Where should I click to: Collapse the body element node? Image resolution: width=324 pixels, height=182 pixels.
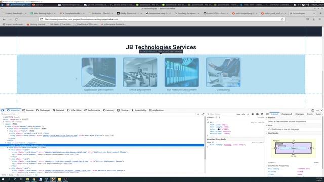point(4,124)
